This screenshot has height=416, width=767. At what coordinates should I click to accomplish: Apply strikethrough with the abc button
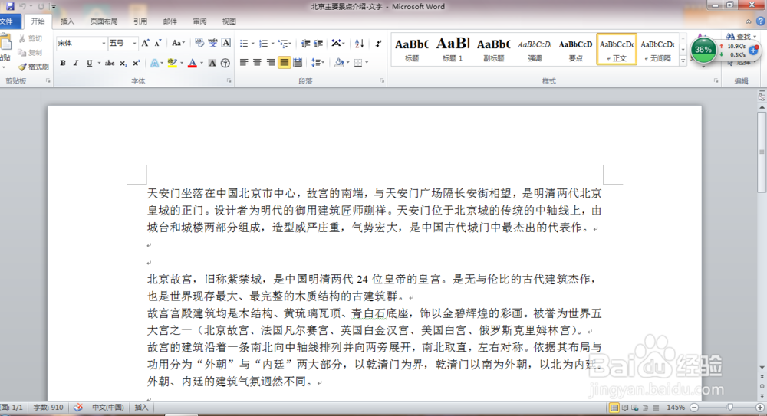[110, 63]
